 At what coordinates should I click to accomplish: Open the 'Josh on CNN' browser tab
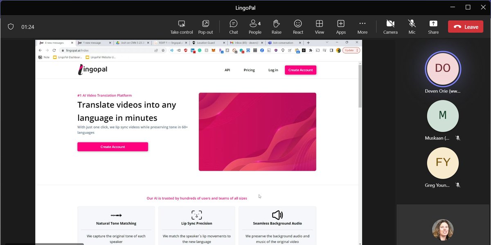[x=132, y=42]
